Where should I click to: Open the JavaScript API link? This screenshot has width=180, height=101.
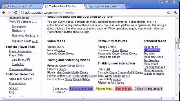click(x=21, y=59)
